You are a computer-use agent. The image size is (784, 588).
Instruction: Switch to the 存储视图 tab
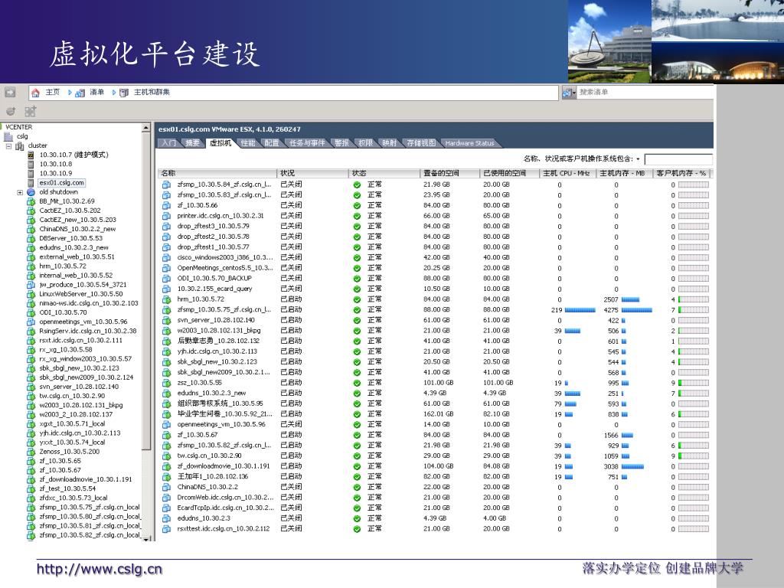pos(421,143)
